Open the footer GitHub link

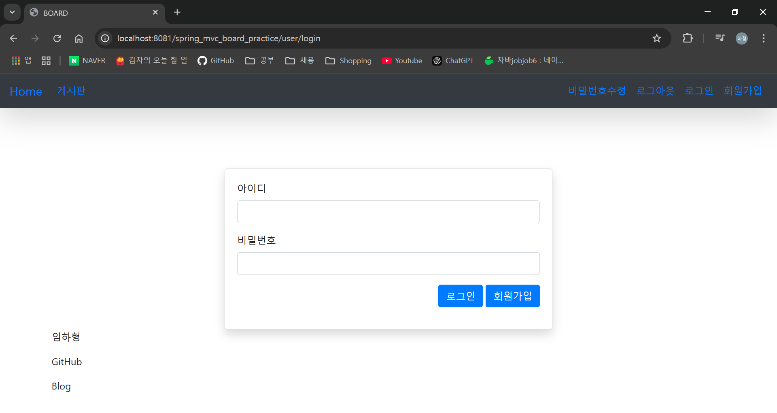(67, 362)
